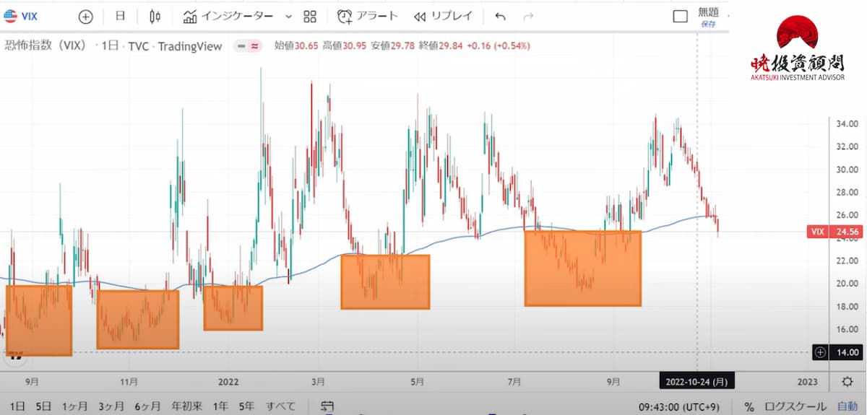Start bar replay with リプレイ
This screenshot has height=415, width=867.
(443, 17)
